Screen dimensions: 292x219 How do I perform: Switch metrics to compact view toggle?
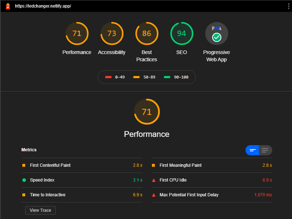[252, 150]
